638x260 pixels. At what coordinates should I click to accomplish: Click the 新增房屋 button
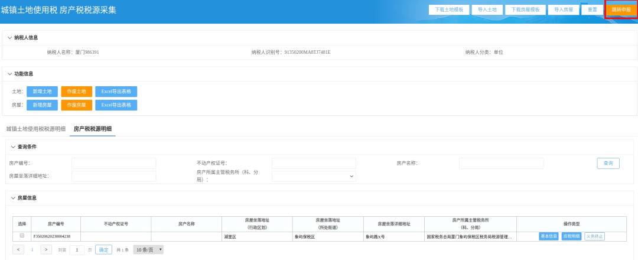tap(43, 105)
